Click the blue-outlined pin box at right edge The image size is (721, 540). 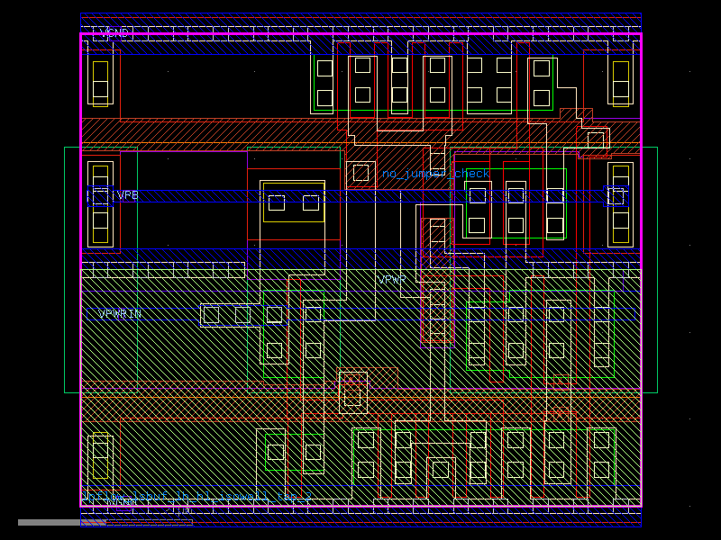616,195
